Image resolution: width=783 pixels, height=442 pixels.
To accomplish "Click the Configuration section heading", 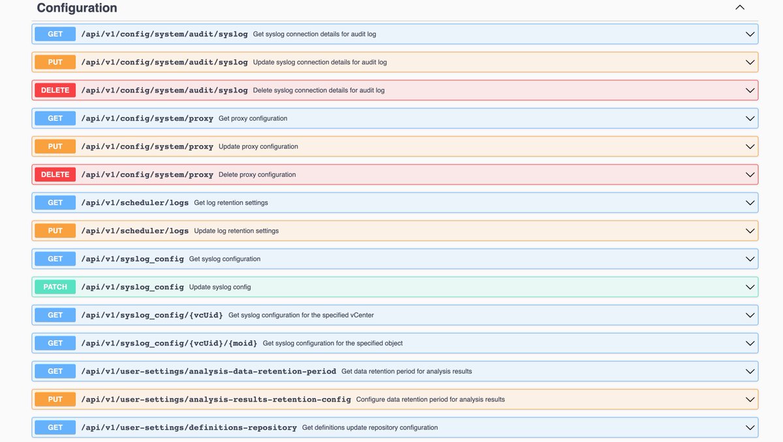I will coord(76,7).
